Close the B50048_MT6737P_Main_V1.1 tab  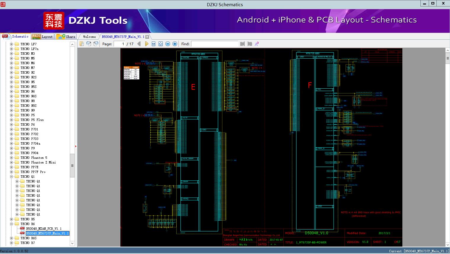coord(147,37)
